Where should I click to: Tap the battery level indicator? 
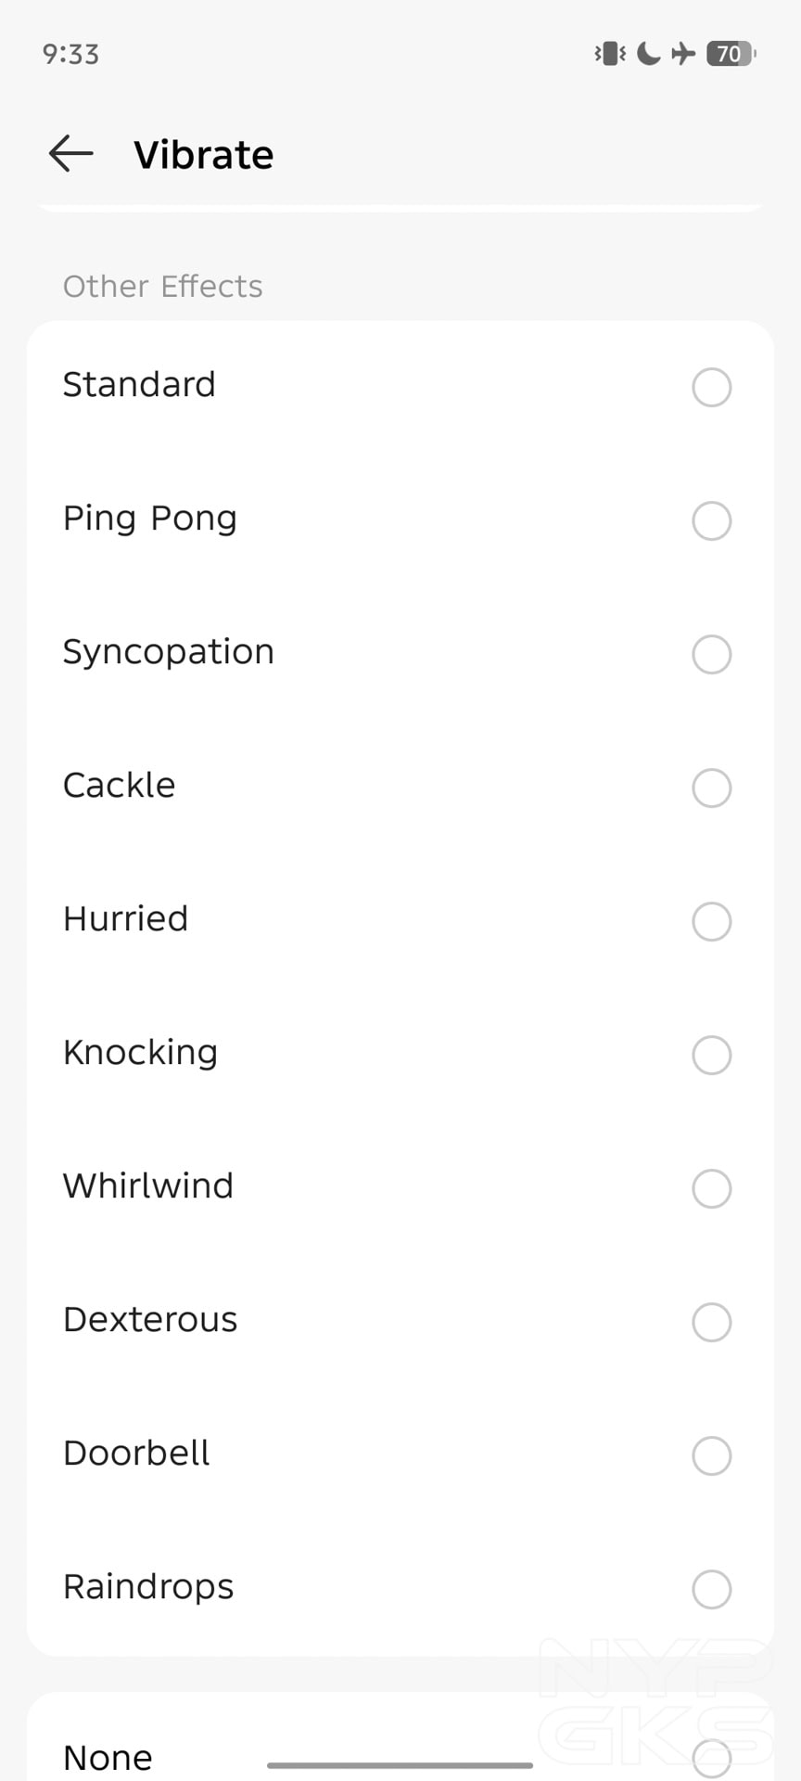[x=731, y=54]
